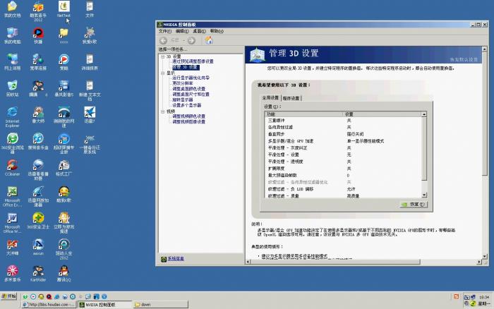Open the 系统信息 link
Viewport: 494px width, 309px height.
[x=176, y=259]
